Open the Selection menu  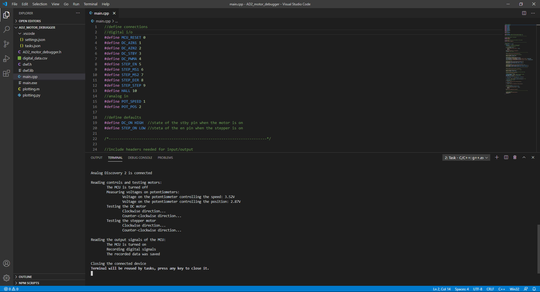click(40, 4)
